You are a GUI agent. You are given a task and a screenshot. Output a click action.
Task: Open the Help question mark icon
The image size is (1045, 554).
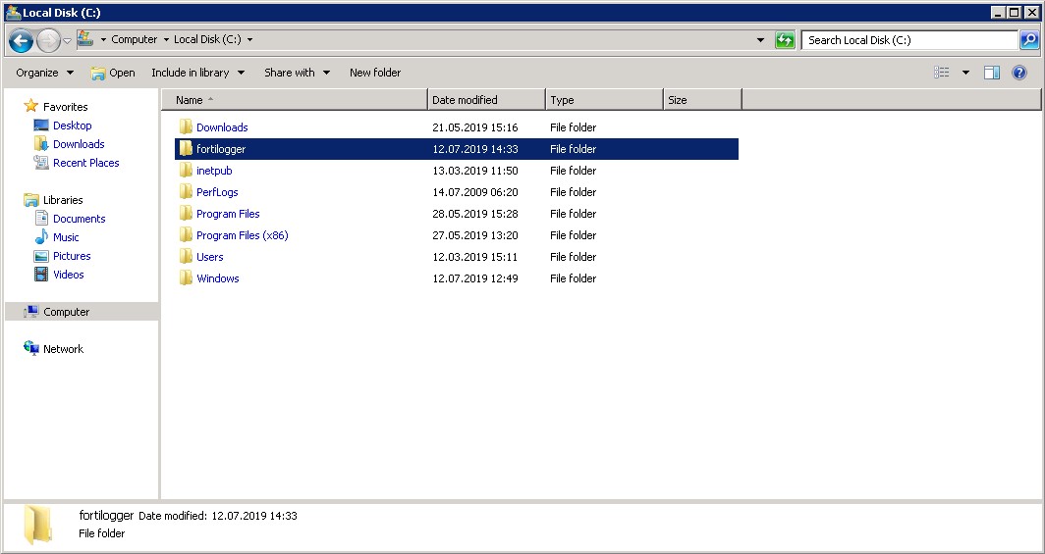point(1018,73)
